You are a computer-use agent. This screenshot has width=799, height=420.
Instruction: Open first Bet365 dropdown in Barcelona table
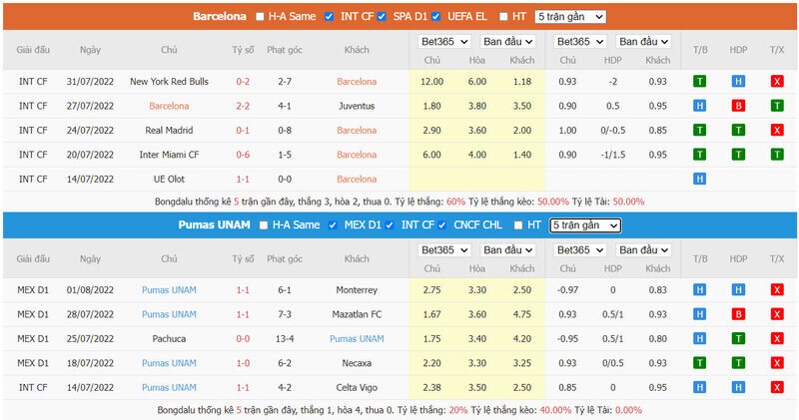point(443,42)
